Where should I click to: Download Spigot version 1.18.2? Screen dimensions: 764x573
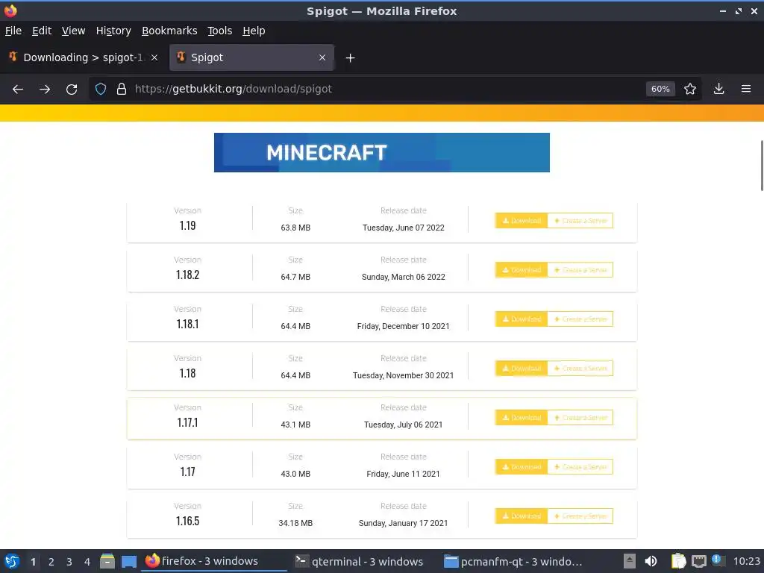point(522,270)
